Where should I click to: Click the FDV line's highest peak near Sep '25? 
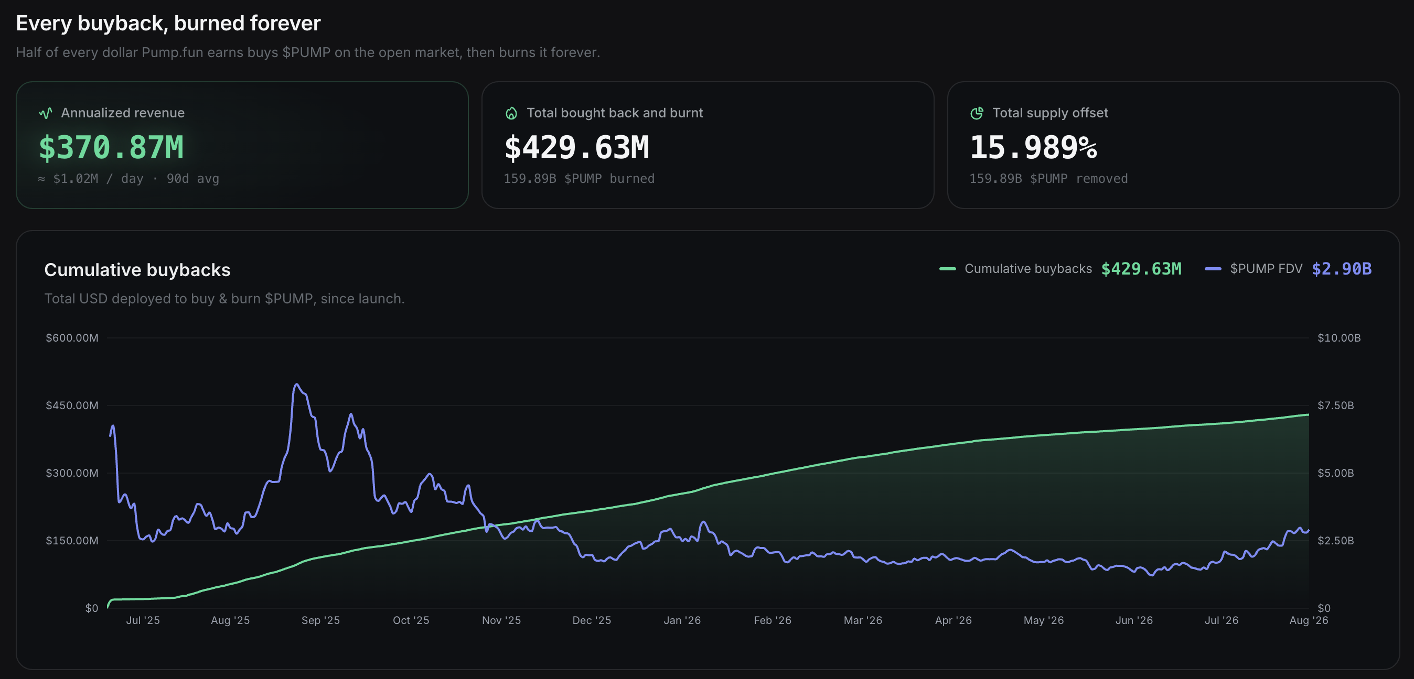(x=296, y=385)
